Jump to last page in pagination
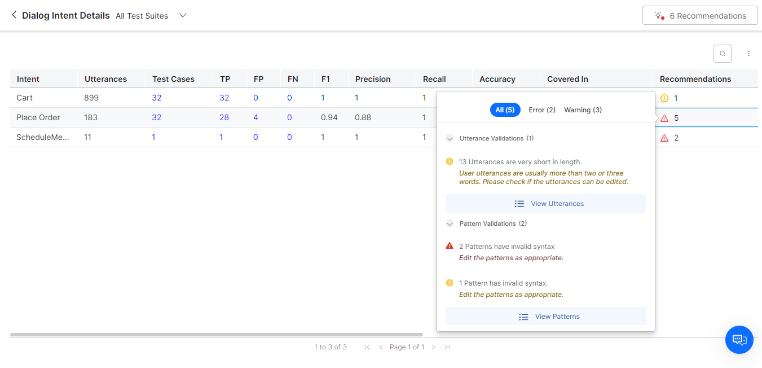762x368 pixels. [447, 347]
